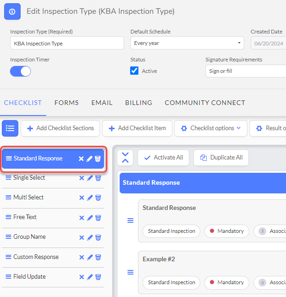
Task: Toggle the Inspection Timer switch
Action: point(21,71)
